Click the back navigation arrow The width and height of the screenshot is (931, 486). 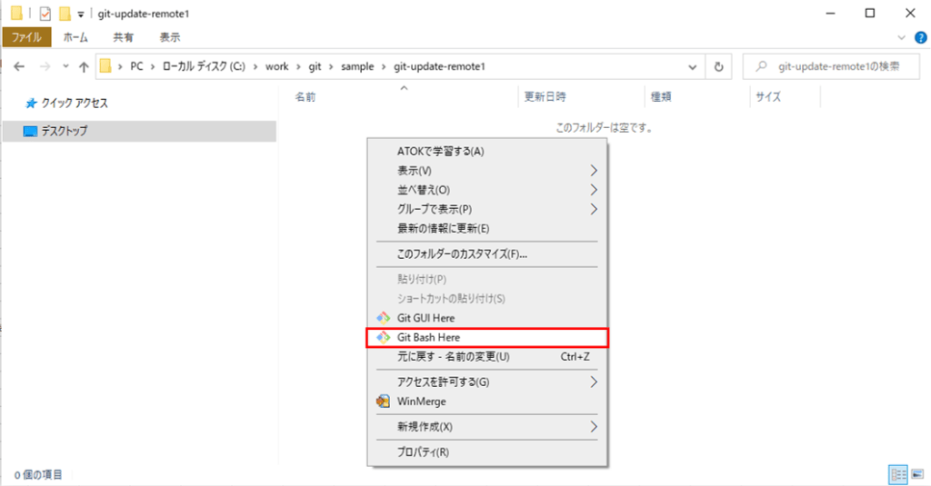(20, 66)
